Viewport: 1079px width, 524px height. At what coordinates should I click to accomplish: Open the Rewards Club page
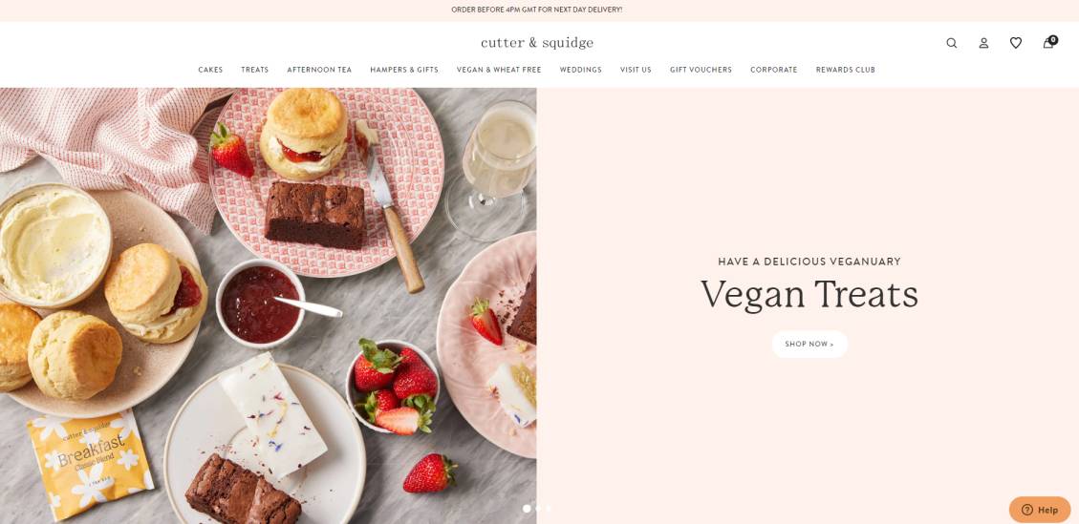point(846,70)
